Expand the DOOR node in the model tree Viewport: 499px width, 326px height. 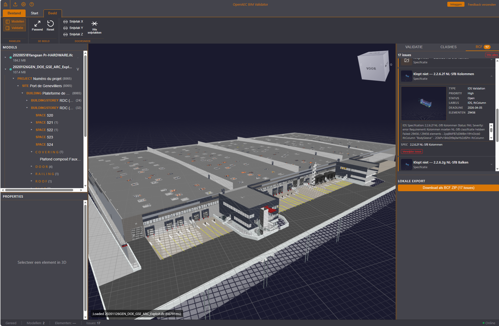(32, 167)
